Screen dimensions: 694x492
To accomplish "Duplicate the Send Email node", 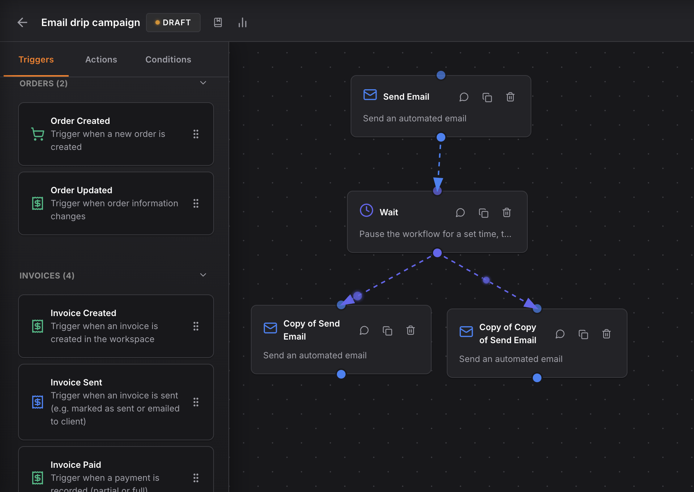I will point(487,97).
